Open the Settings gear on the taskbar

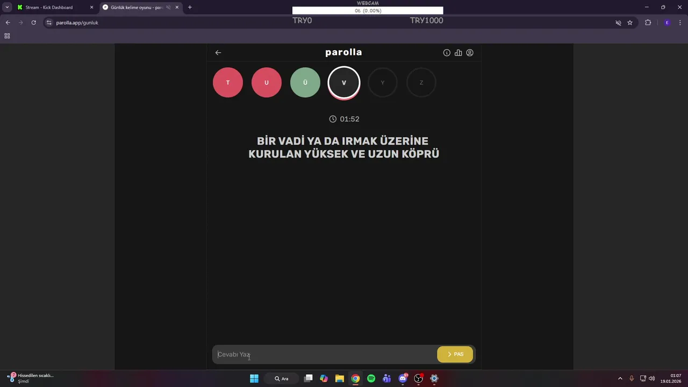pos(434,378)
